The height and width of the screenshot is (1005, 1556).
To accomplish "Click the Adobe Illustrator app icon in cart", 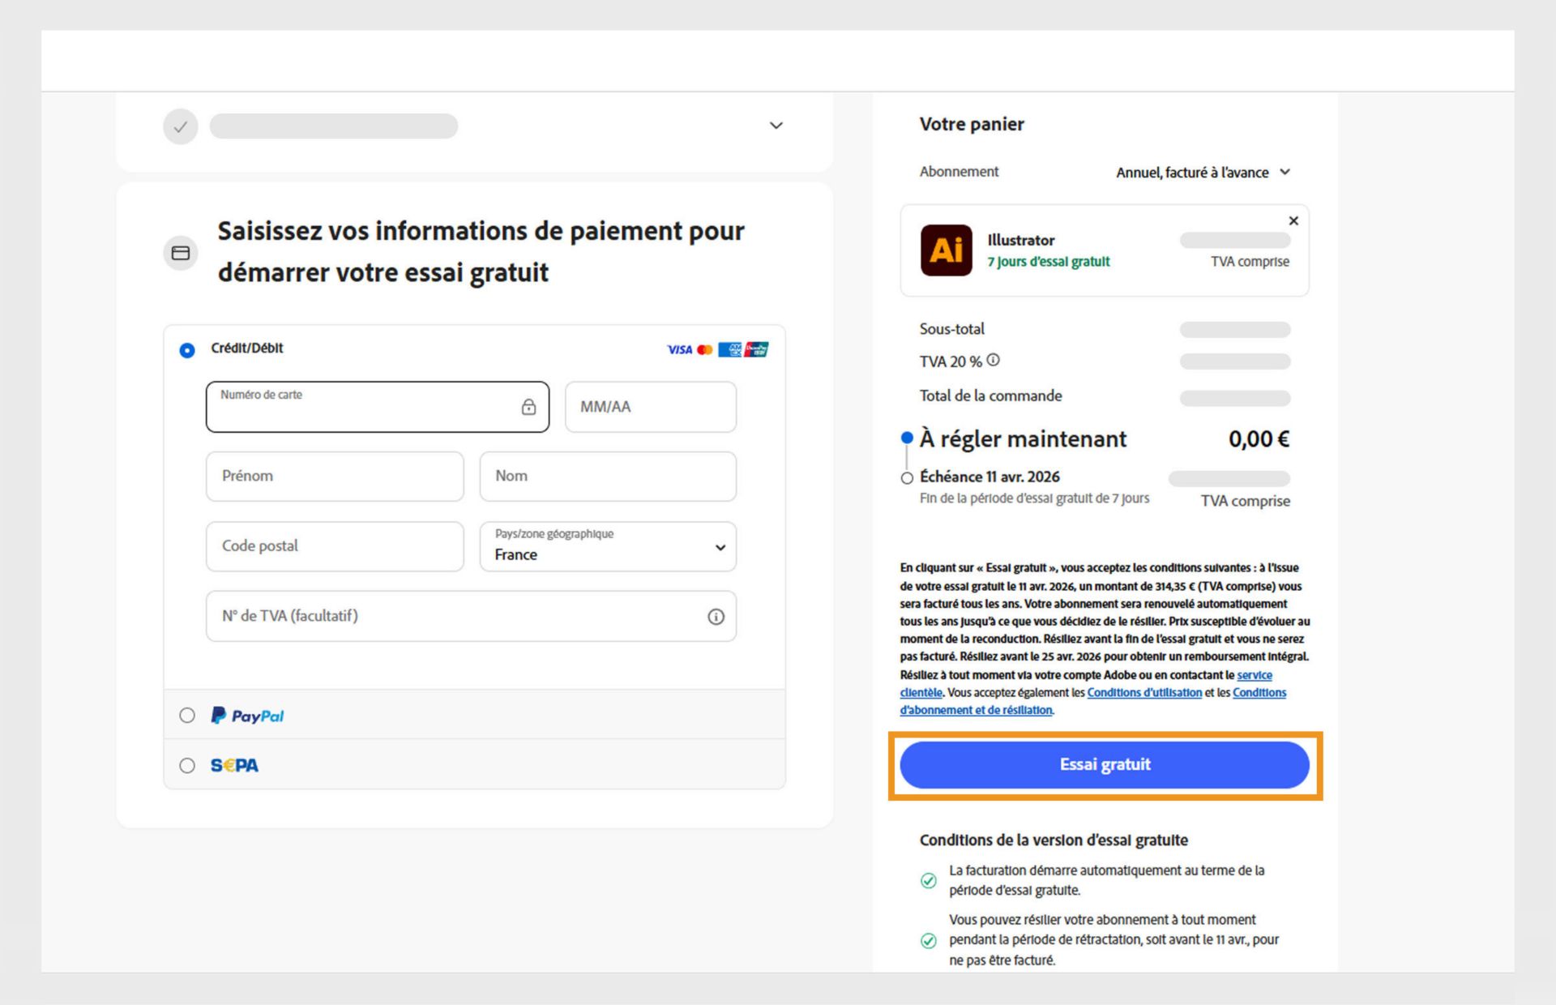I will click(945, 250).
